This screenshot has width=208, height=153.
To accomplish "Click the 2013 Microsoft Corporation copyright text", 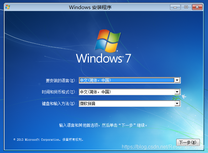I will point(48,140).
